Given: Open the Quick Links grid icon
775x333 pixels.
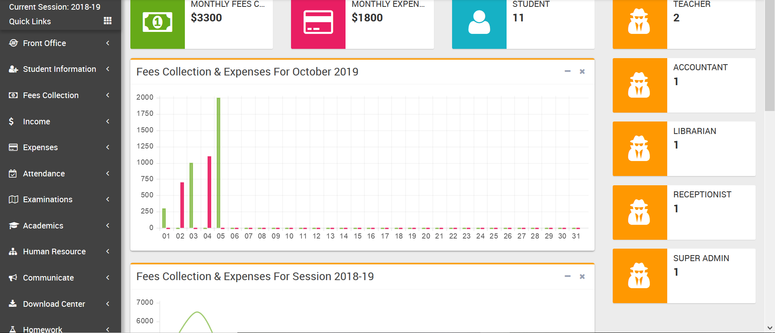Looking at the screenshot, I should 107,21.
